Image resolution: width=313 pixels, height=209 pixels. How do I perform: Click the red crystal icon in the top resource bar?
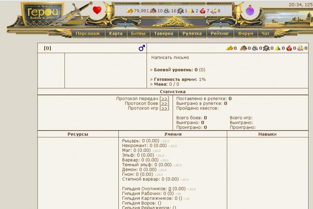point(203,11)
